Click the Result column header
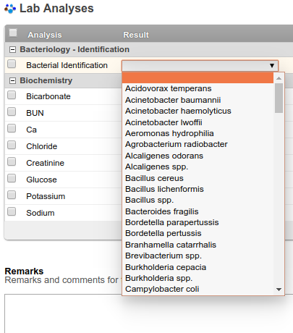 pyautogui.click(x=136, y=35)
